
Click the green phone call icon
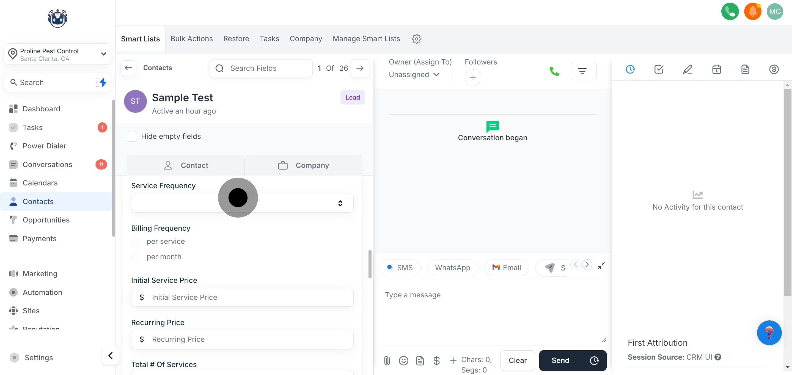tap(554, 71)
